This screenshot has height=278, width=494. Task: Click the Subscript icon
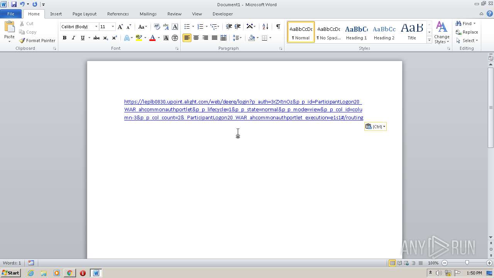tap(105, 38)
